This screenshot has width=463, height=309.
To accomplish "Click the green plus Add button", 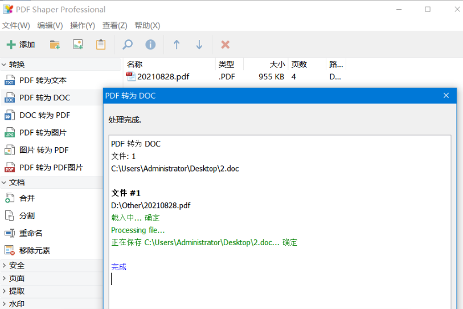I will click(21, 44).
